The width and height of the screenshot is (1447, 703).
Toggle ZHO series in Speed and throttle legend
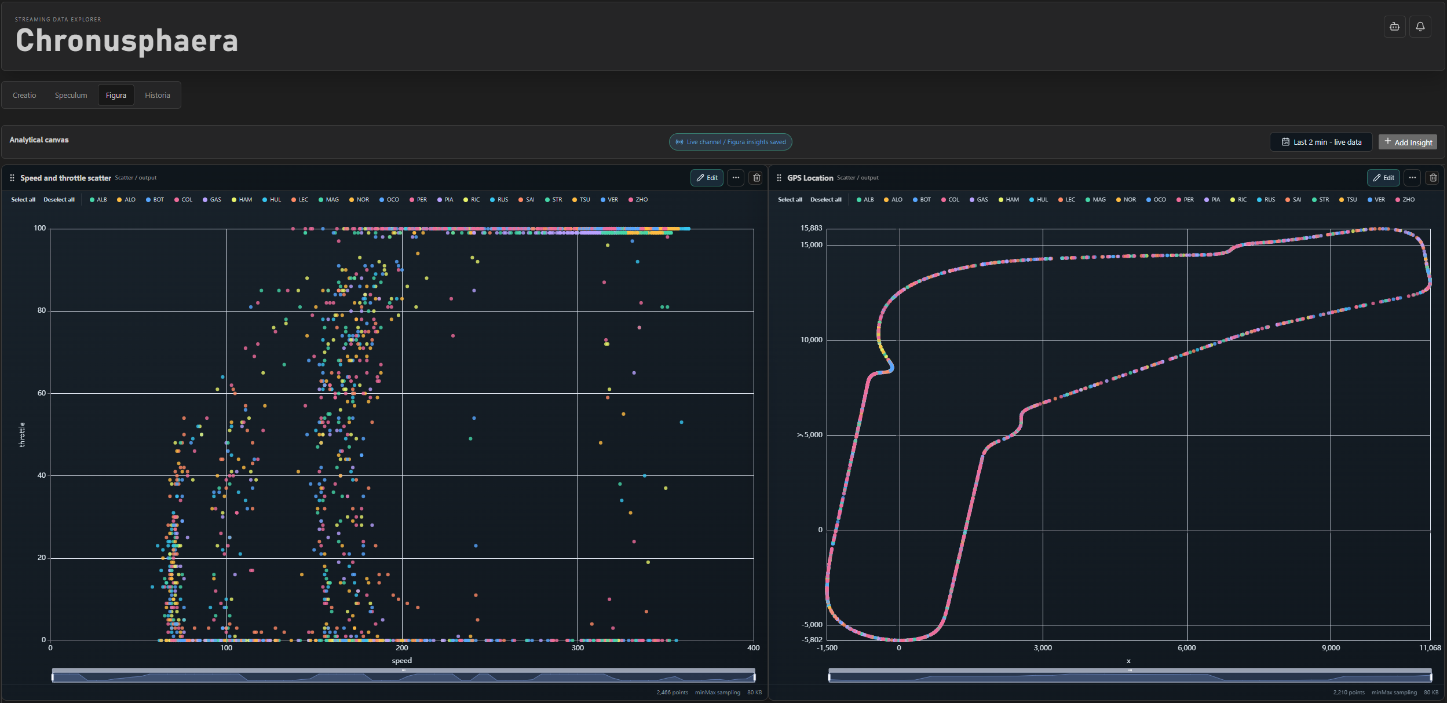(638, 200)
